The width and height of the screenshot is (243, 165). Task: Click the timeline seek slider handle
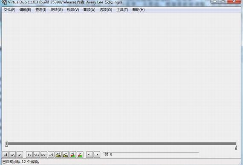click(x=6, y=144)
